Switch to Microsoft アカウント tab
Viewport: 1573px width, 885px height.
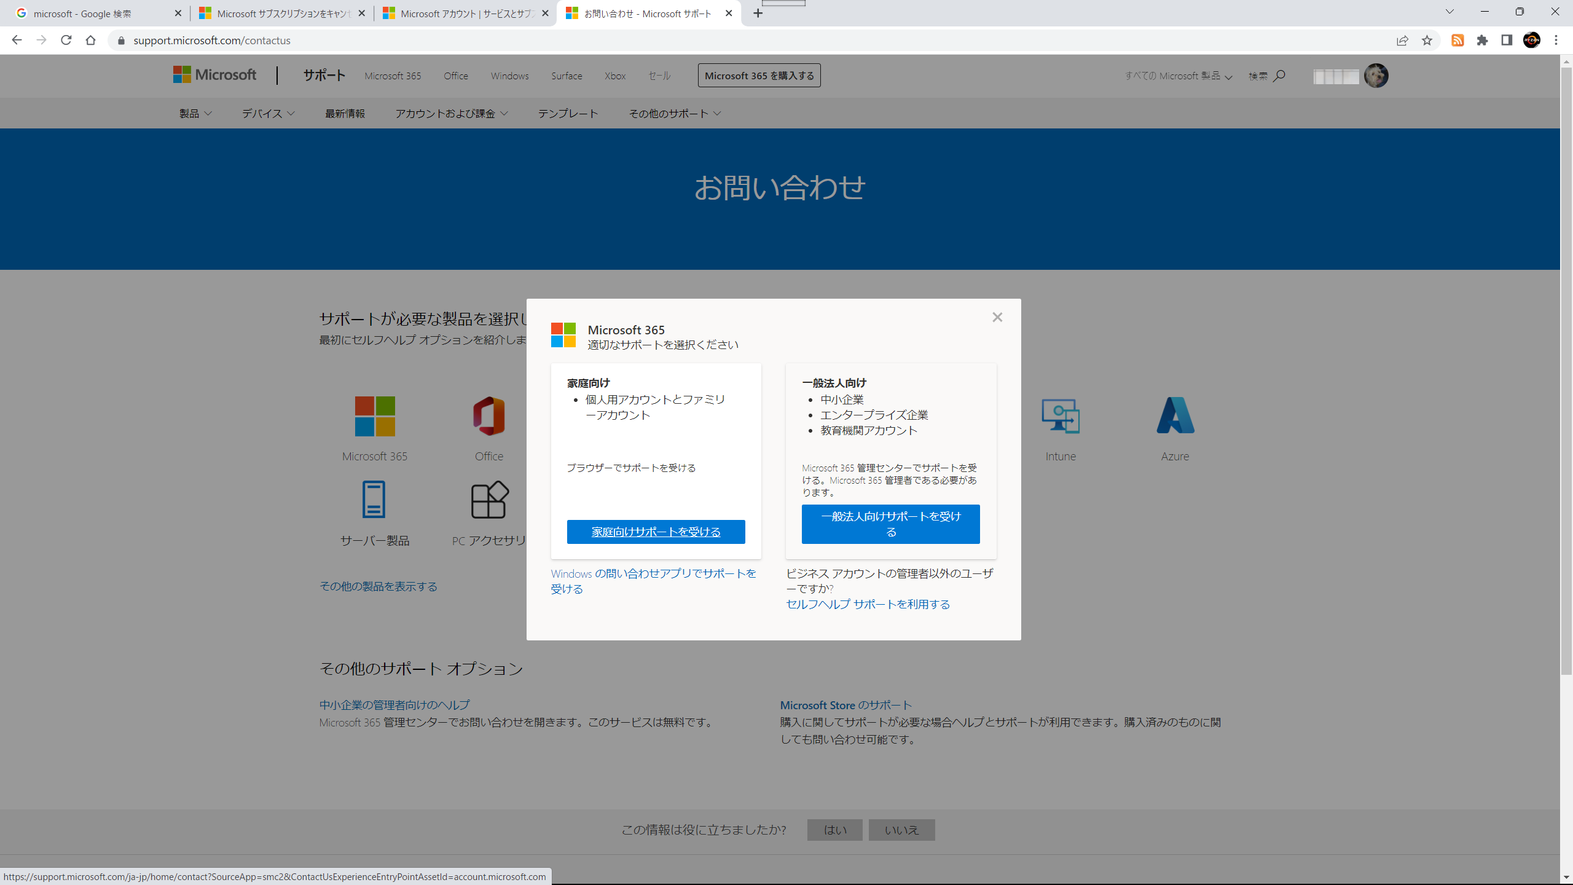(465, 13)
